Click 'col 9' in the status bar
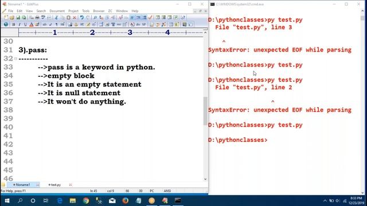The width and height of the screenshot is (367, 206). pos(111,191)
